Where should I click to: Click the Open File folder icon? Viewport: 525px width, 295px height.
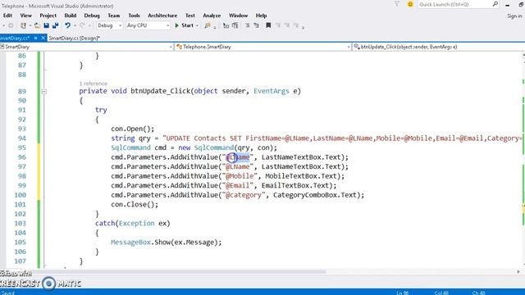37,25
